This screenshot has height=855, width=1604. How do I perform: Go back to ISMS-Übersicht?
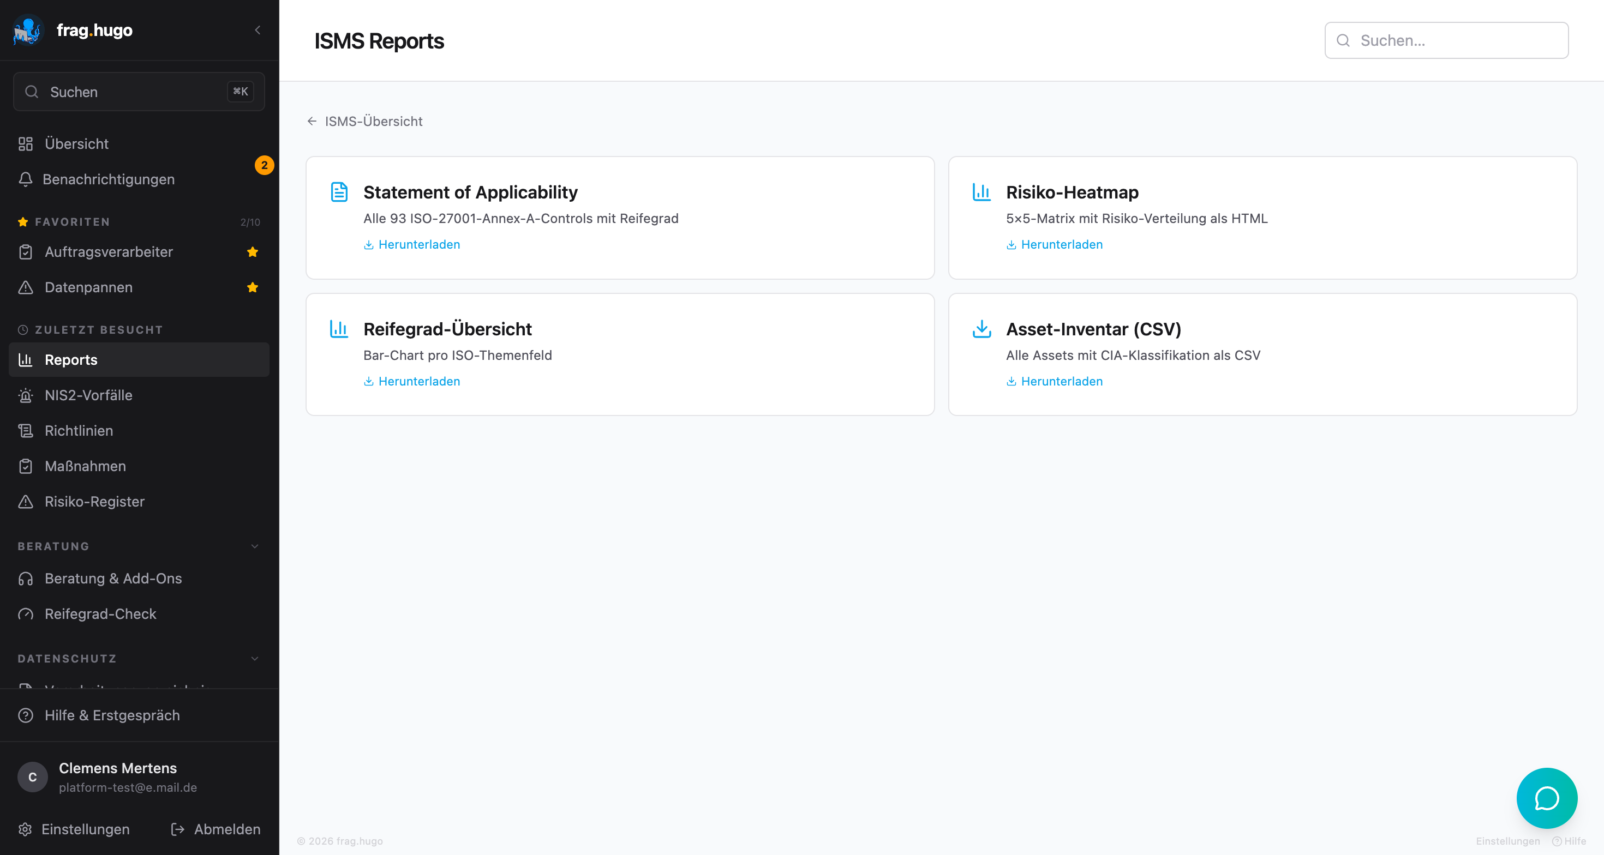(365, 122)
